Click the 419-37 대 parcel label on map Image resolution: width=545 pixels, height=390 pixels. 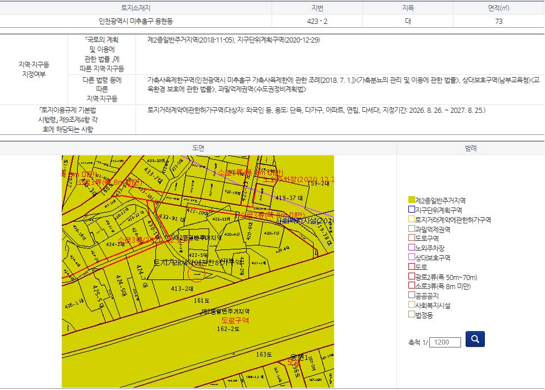click(x=289, y=198)
